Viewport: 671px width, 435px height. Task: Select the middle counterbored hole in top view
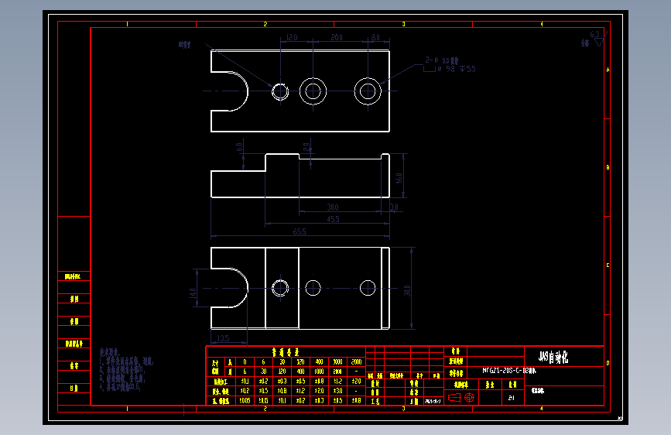click(x=313, y=91)
